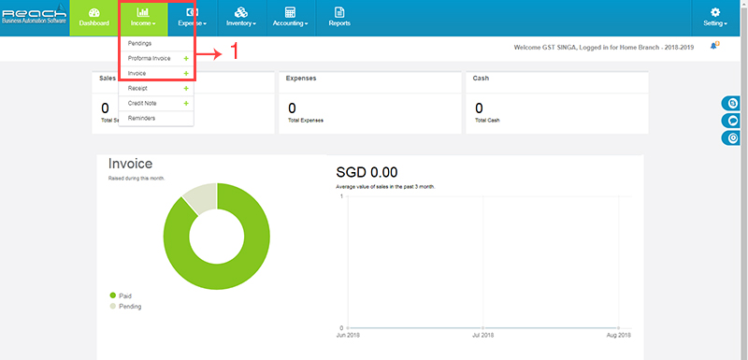The image size is (748, 360).
Task: Expand the Expense menu
Action: (193, 18)
